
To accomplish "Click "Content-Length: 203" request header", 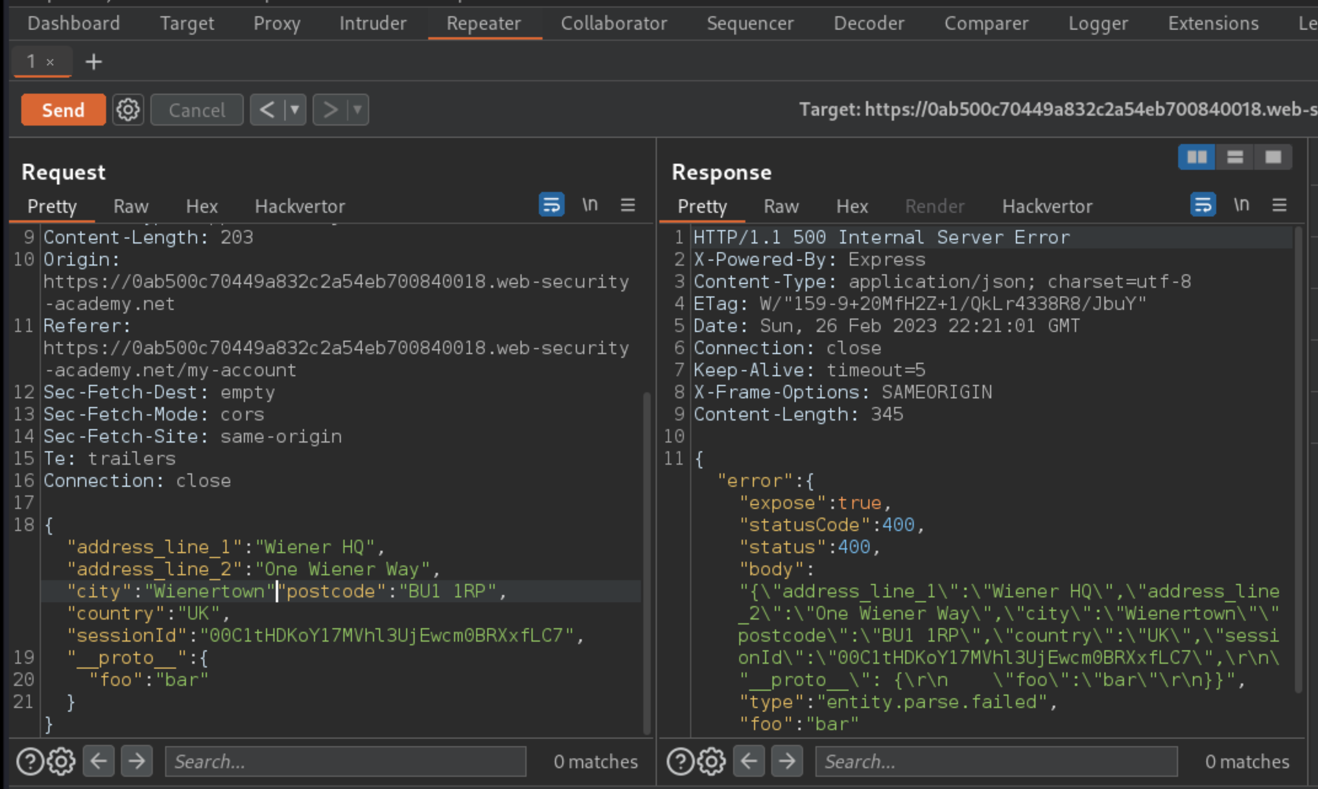I will tap(148, 238).
